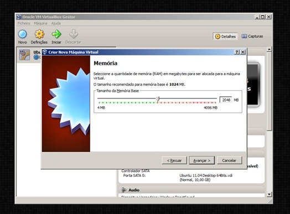Viewport: 290px width, 214px height.
Task: Close the Criar Nova Máquina Virtual dialog
Action: pos(243,52)
